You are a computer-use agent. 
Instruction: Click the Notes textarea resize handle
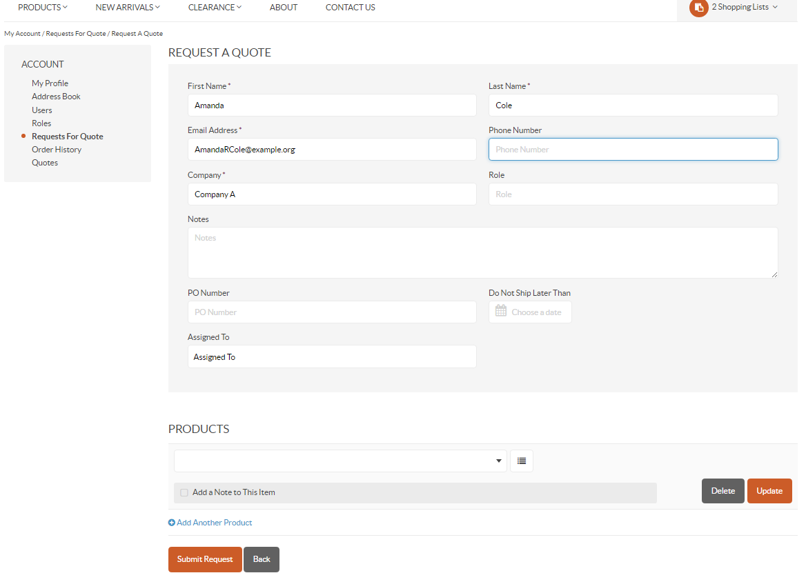point(774,274)
